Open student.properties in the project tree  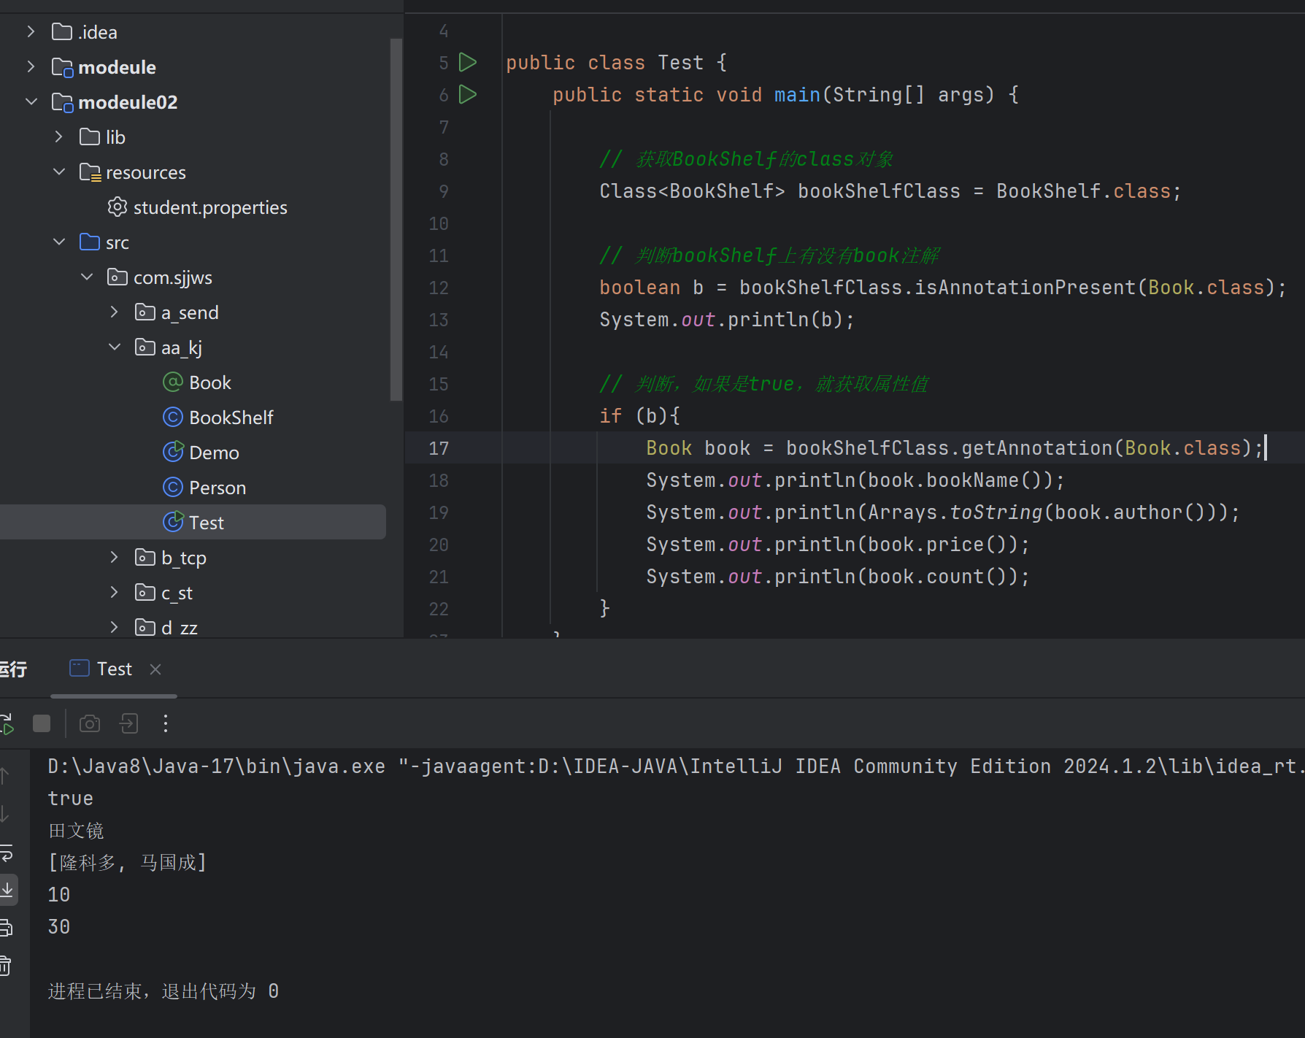coord(209,208)
